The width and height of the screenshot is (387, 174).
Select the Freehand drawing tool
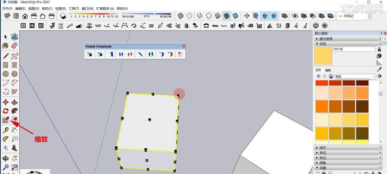tap(14, 56)
